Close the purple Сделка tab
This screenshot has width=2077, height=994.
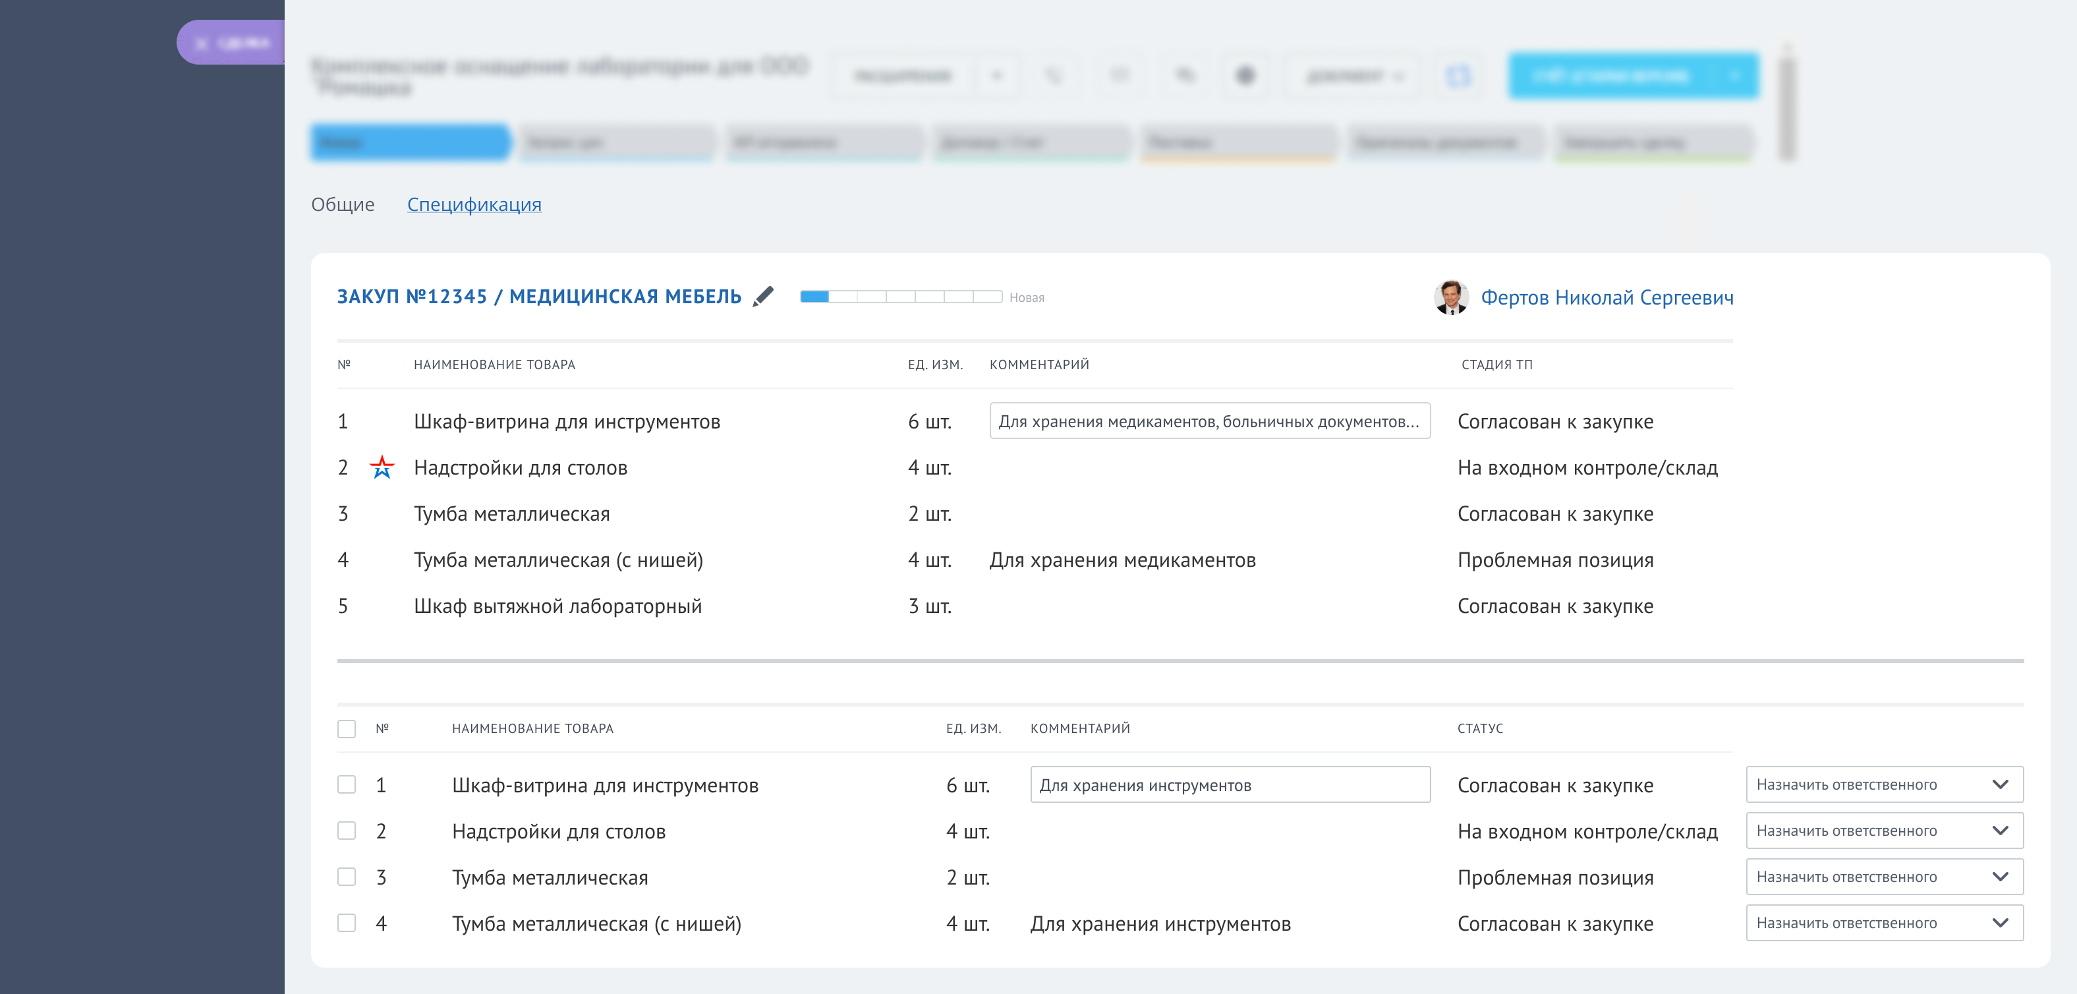pos(202,44)
